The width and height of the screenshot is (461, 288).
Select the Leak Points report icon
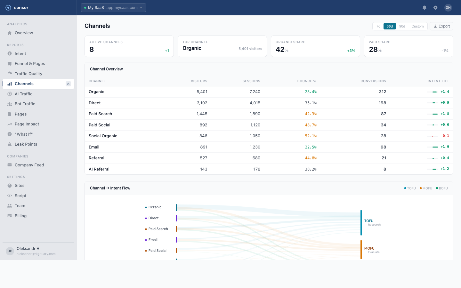(10, 144)
